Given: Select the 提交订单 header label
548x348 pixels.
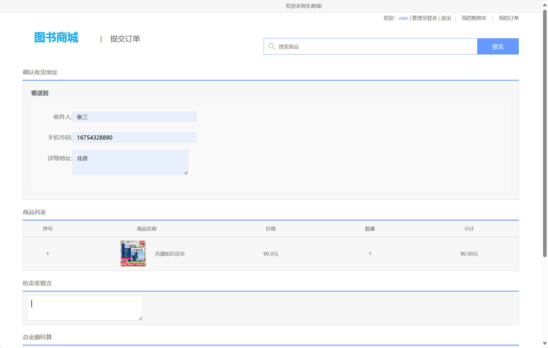Looking at the screenshot, I should pos(125,39).
